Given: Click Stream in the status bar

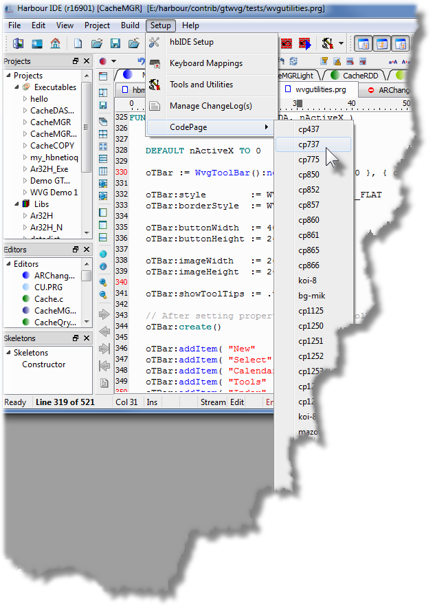Looking at the screenshot, I should pyautogui.click(x=213, y=402).
